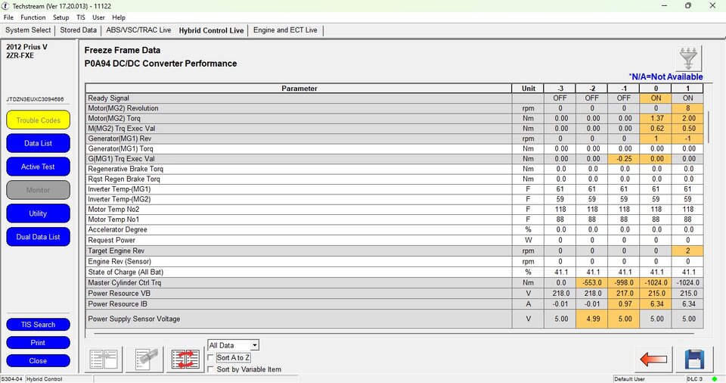Image resolution: width=726 pixels, height=383 pixels.
Task: Click the funnel filter icon
Action: 689,58
